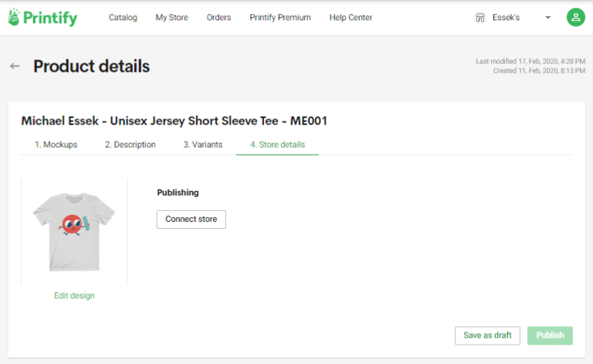Select the 4. Store details tab
593x364 pixels.
click(277, 145)
